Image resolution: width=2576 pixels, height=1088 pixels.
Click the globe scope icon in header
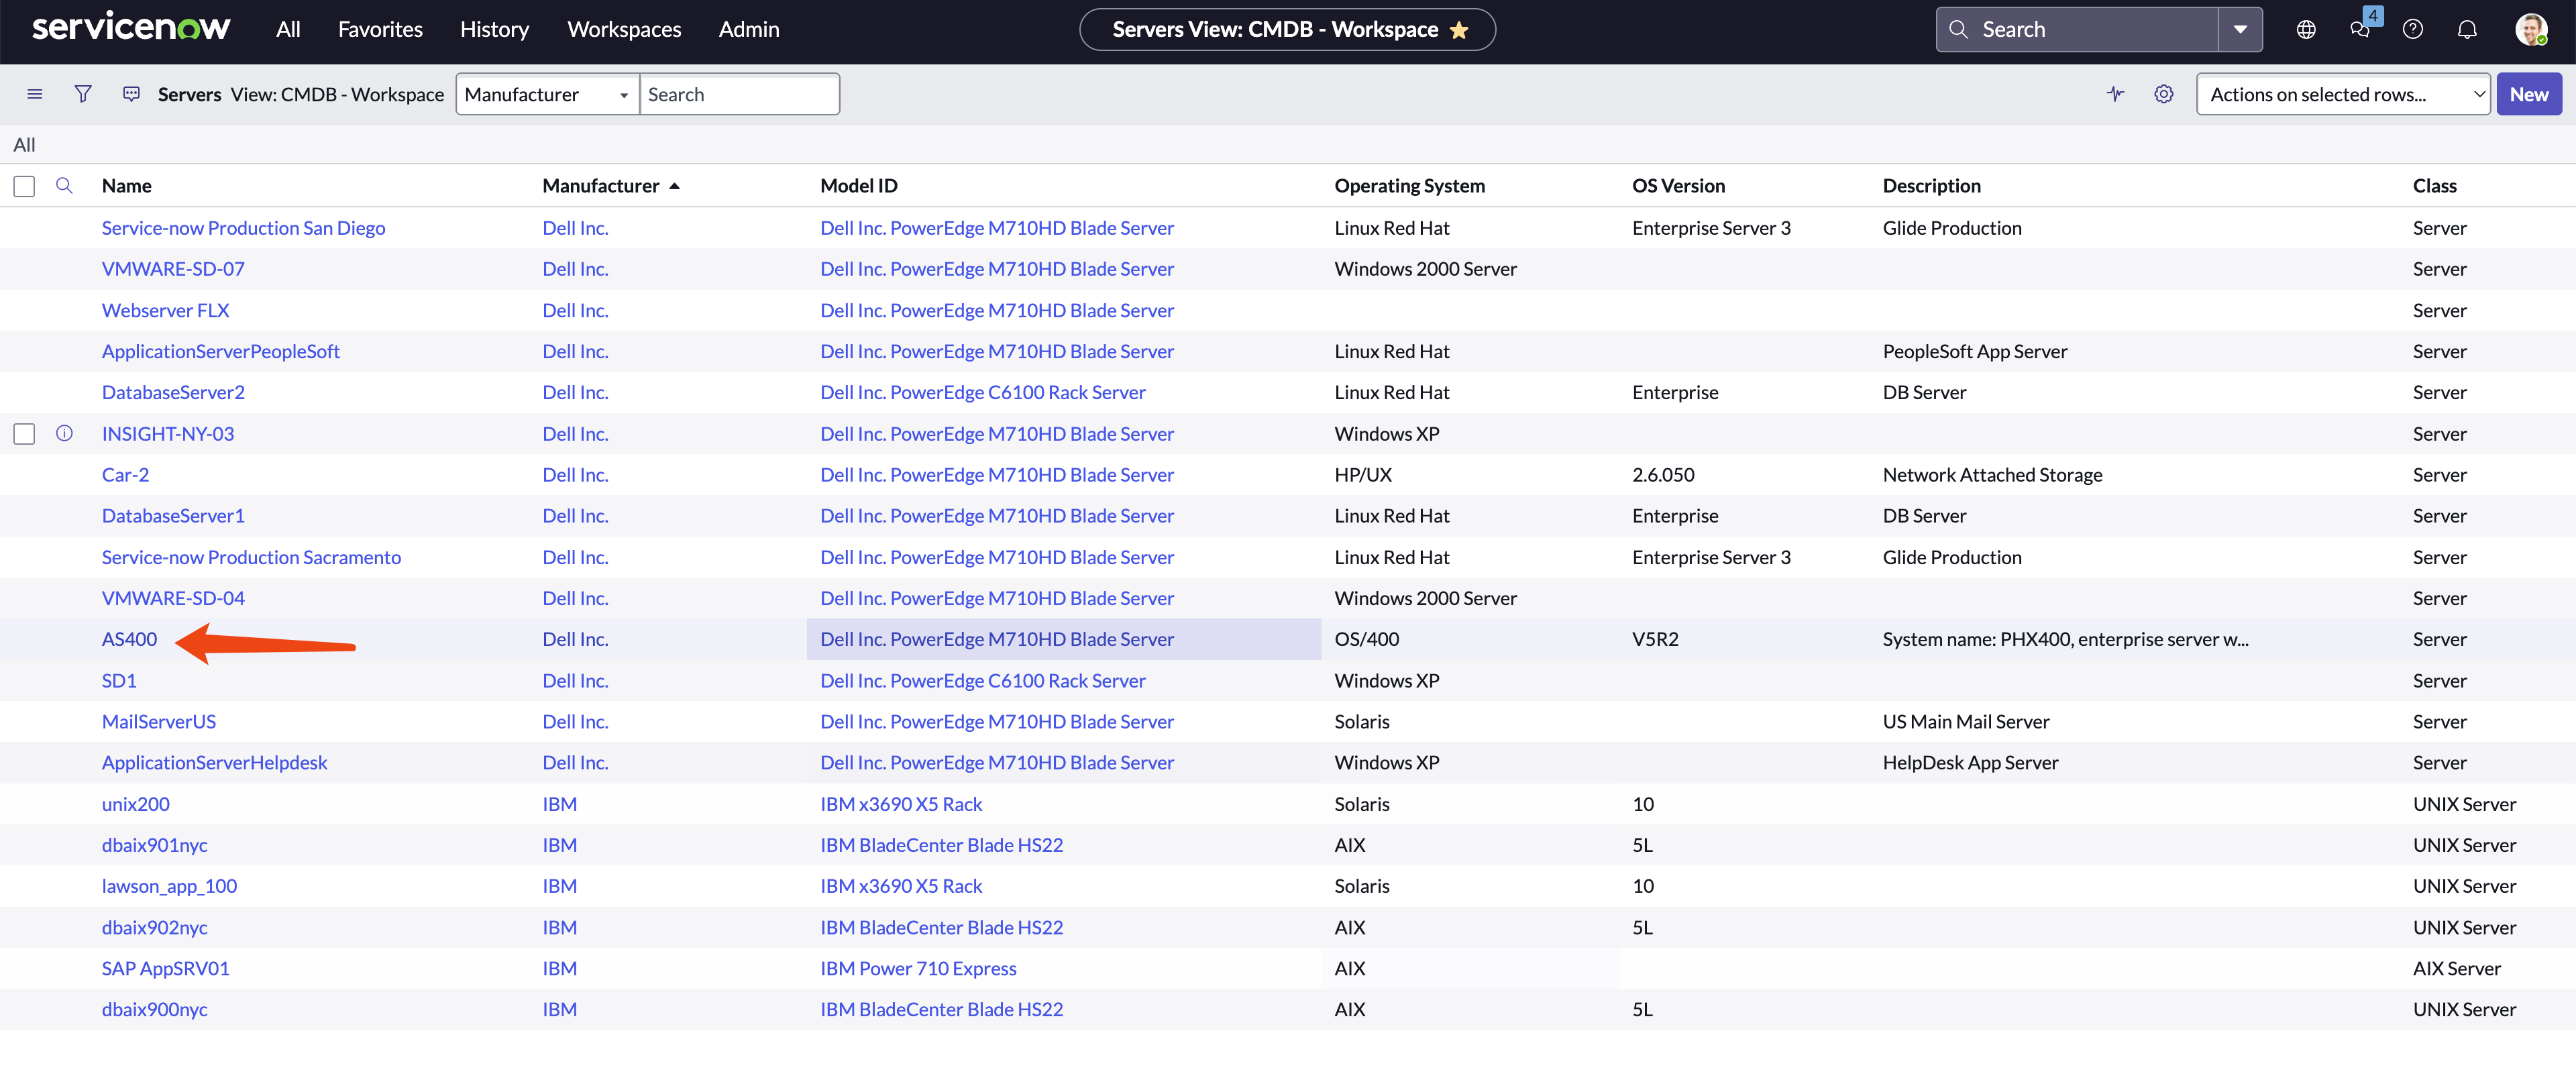pyautogui.click(x=2306, y=30)
